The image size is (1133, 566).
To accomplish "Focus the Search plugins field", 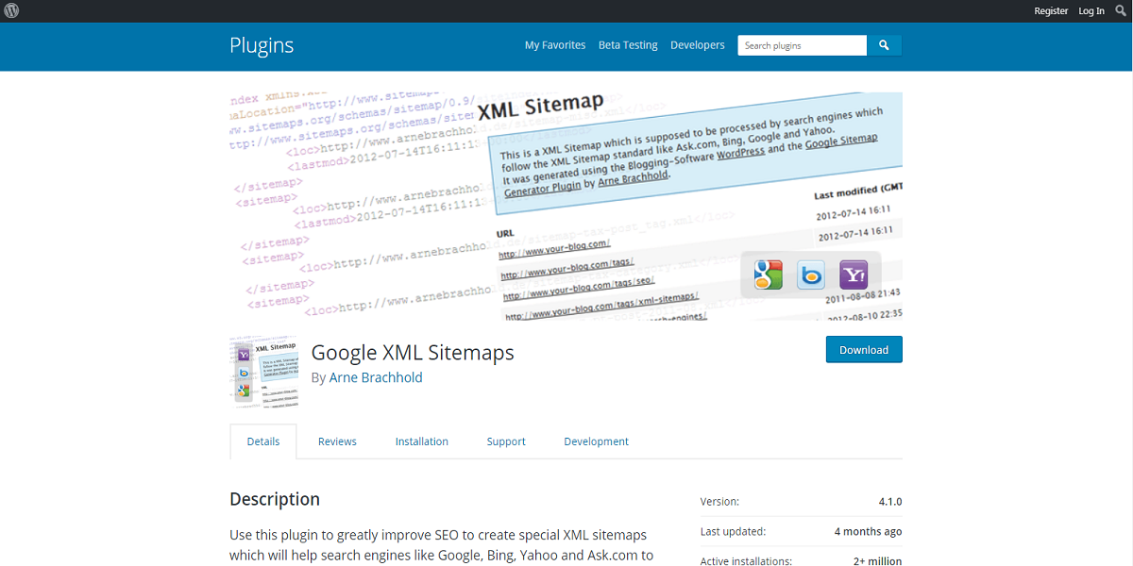I will tap(803, 45).
